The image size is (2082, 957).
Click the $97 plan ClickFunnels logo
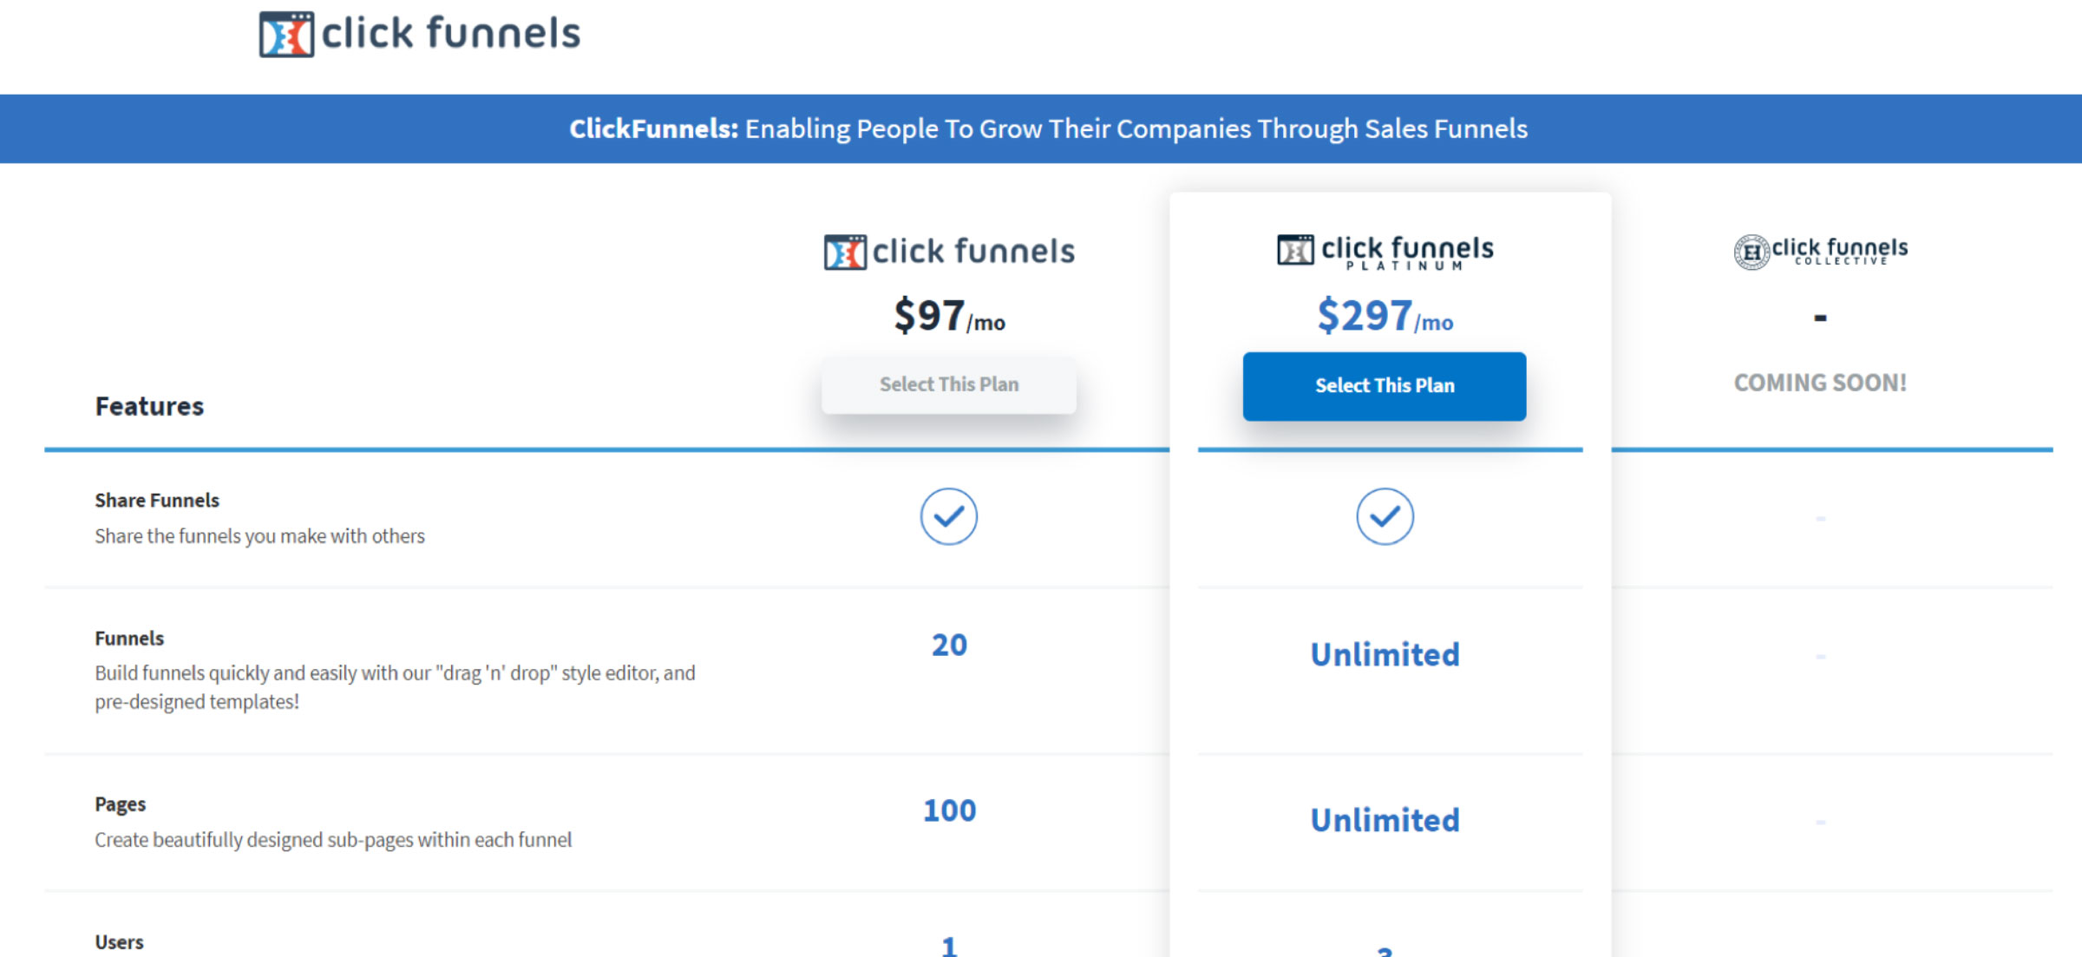point(949,252)
